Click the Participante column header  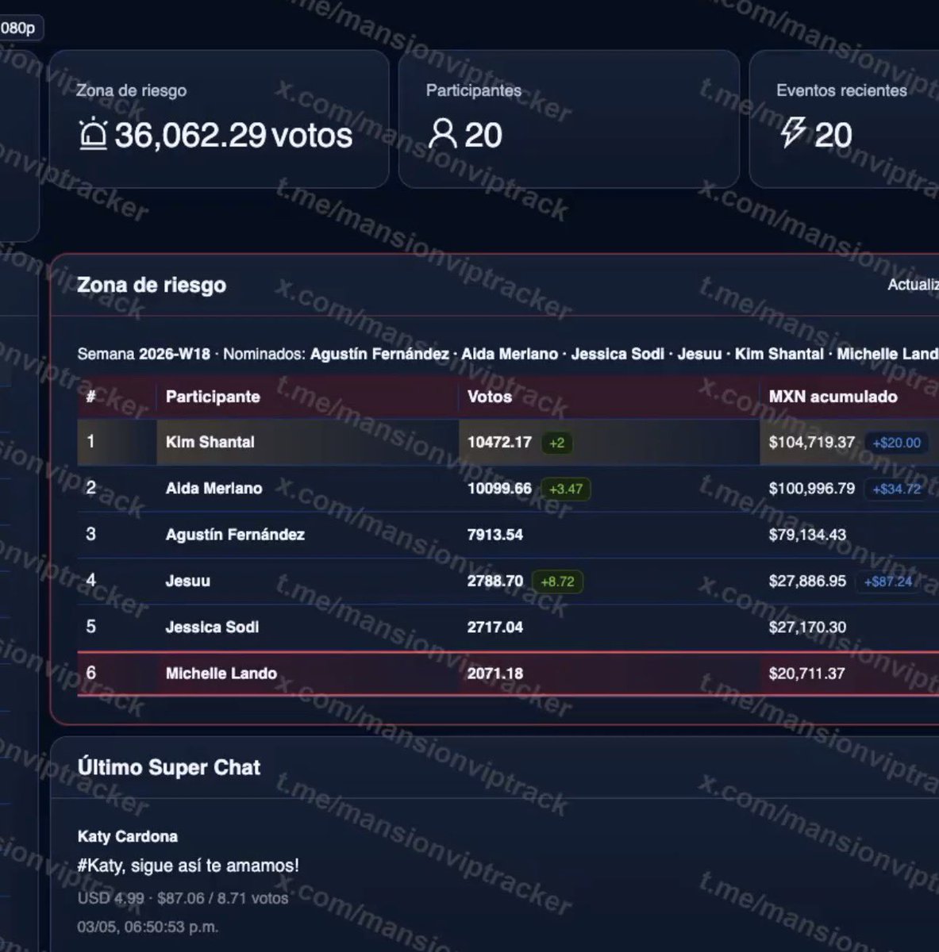tap(213, 397)
